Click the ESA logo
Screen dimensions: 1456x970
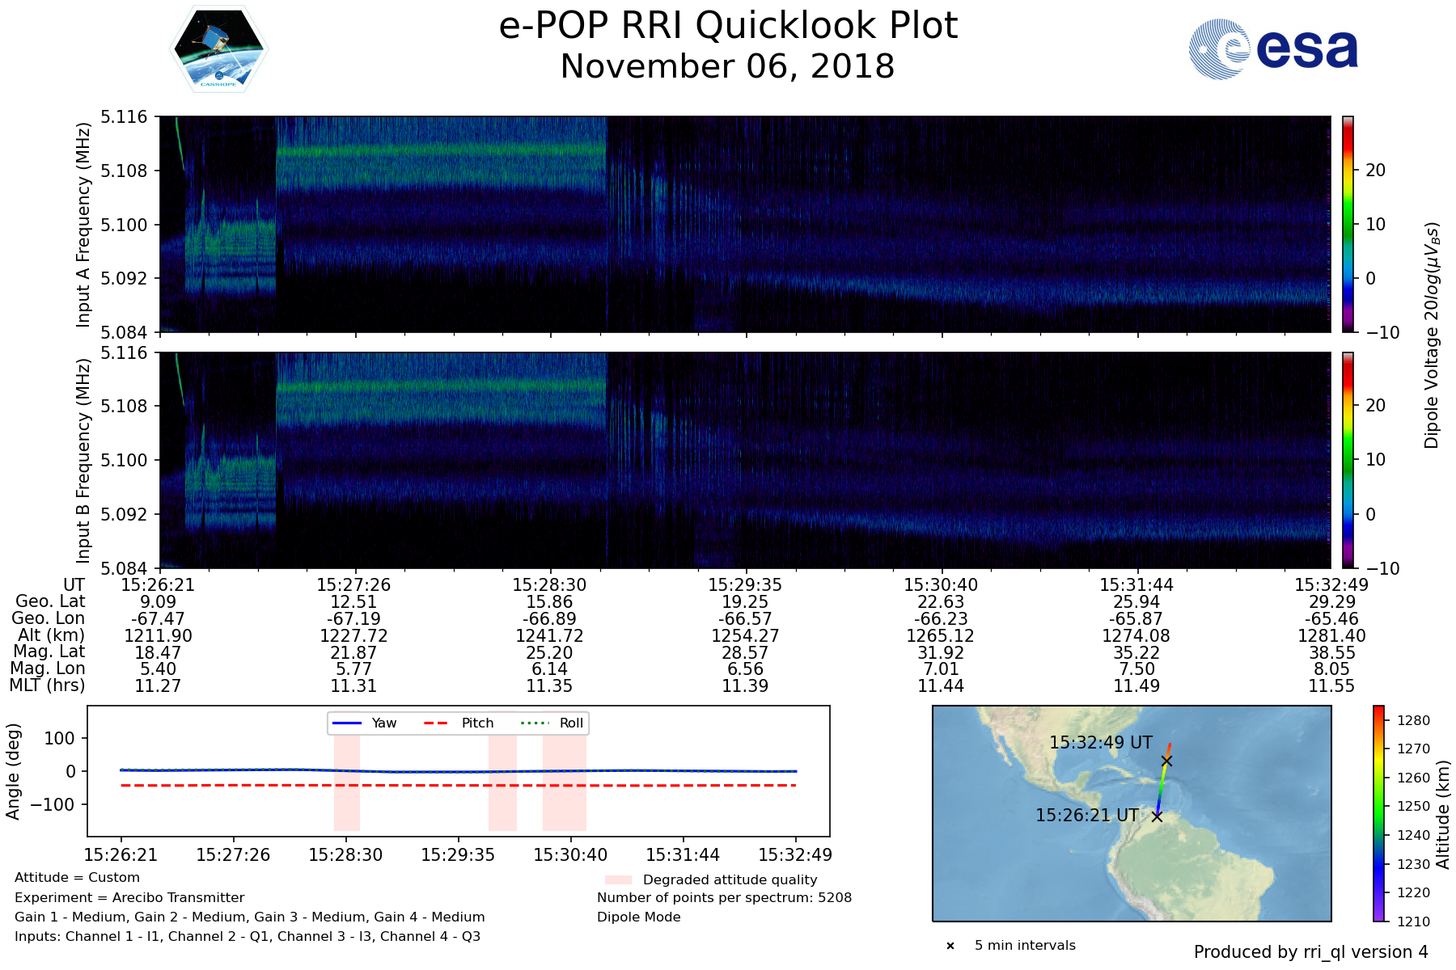[1273, 49]
